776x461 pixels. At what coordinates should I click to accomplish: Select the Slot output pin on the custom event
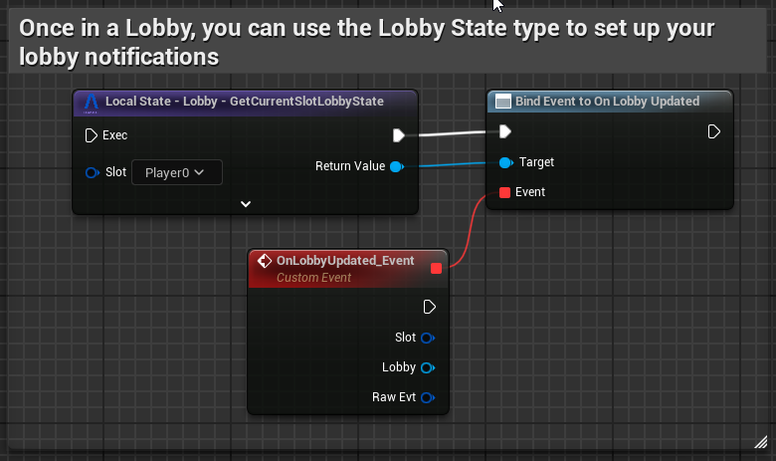[427, 338]
